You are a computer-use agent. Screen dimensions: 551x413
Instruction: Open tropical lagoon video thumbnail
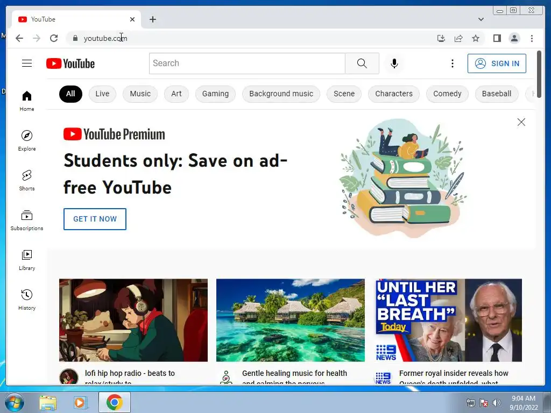pyautogui.click(x=290, y=320)
